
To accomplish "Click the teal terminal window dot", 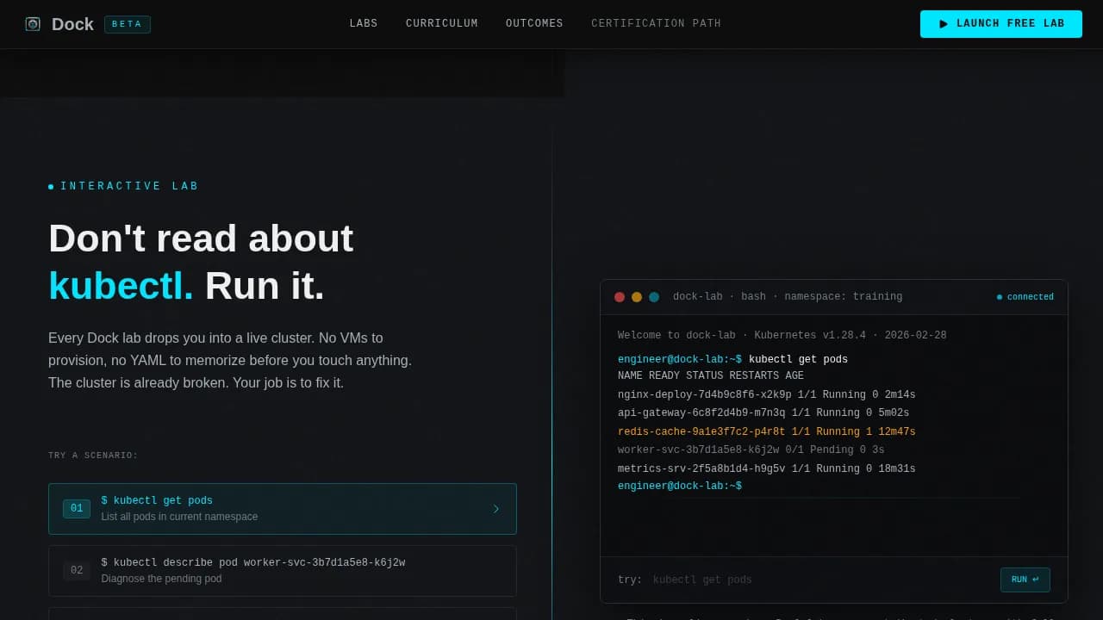I will (654, 297).
